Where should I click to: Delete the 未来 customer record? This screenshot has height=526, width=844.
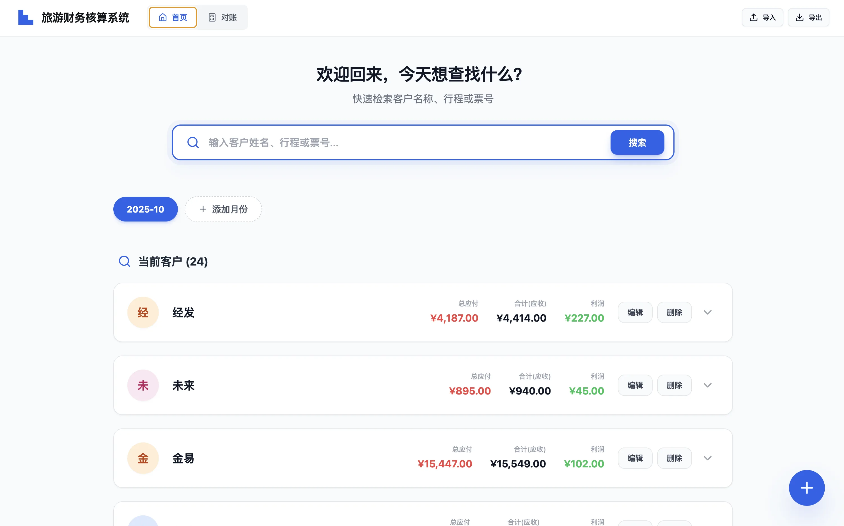click(x=674, y=385)
